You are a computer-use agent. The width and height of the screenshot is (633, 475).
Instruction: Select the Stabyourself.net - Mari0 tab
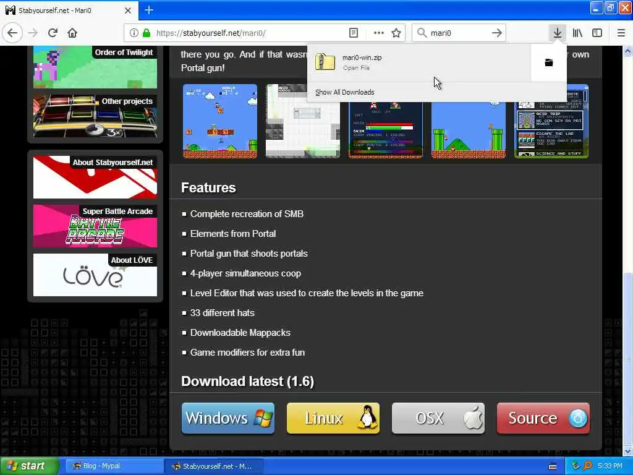(69, 11)
